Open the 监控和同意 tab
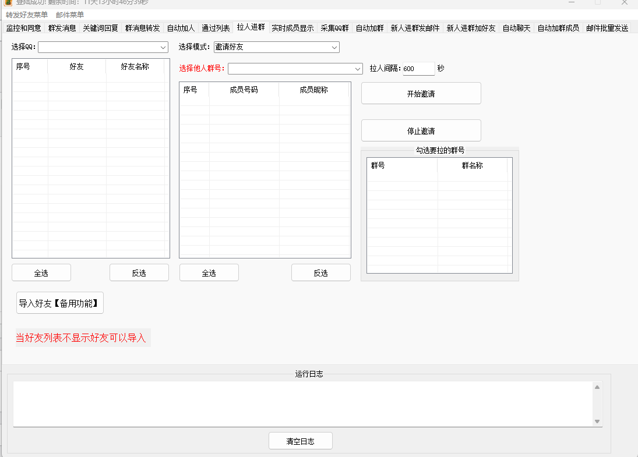The width and height of the screenshot is (638, 457). pyautogui.click(x=25, y=27)
